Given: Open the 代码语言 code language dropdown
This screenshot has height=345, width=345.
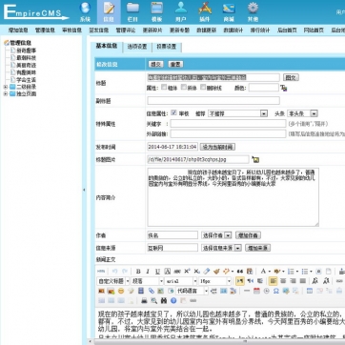Looking at the screenshot, I should (x=192, y=291).
